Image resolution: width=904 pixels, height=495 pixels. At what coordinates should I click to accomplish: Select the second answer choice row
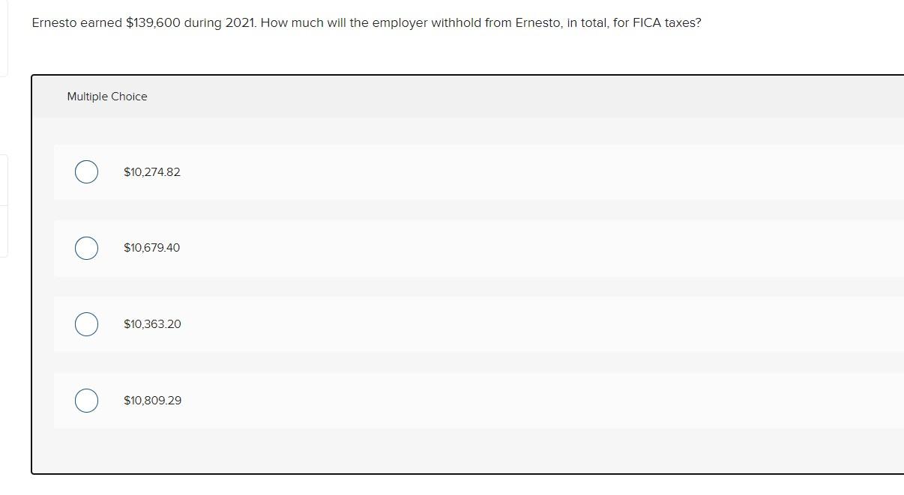coord(375,247)
